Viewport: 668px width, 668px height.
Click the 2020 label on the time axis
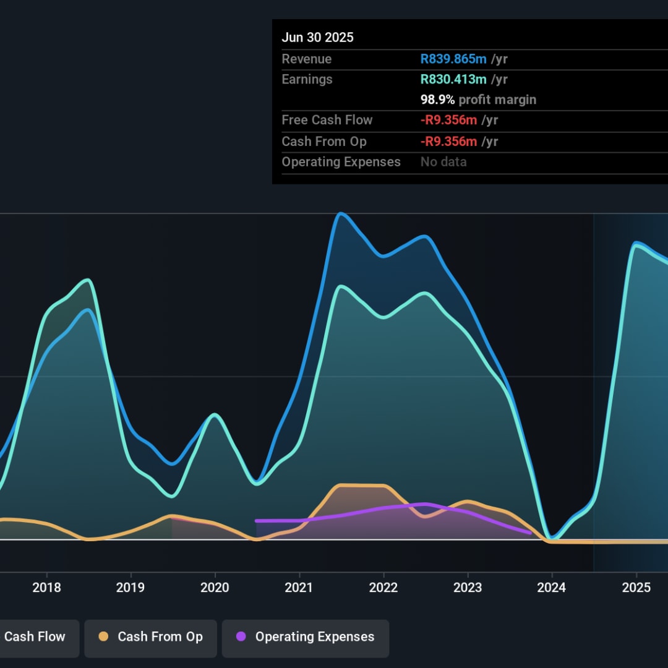pyautogui.click(x=215, y=588)
